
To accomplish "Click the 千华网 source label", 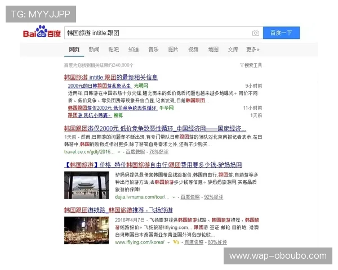I will (x=167, y=108).
